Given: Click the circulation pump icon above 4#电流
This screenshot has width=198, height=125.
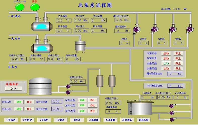Looking at the screenshot, I should coord(190,29).
